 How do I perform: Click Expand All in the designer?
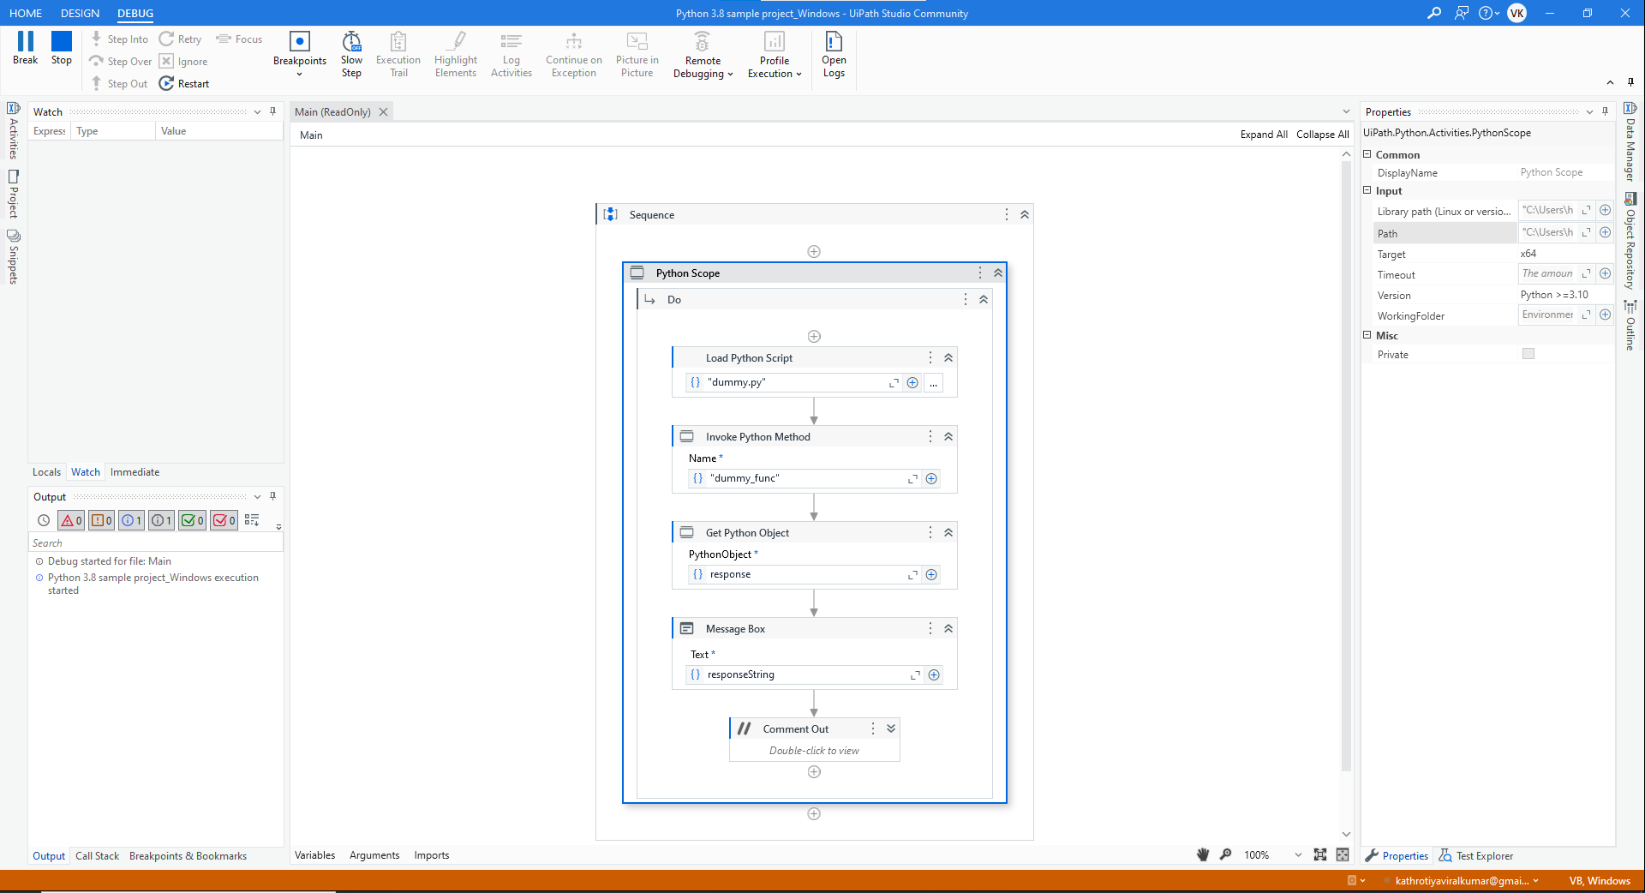[x=1264, y=134]
